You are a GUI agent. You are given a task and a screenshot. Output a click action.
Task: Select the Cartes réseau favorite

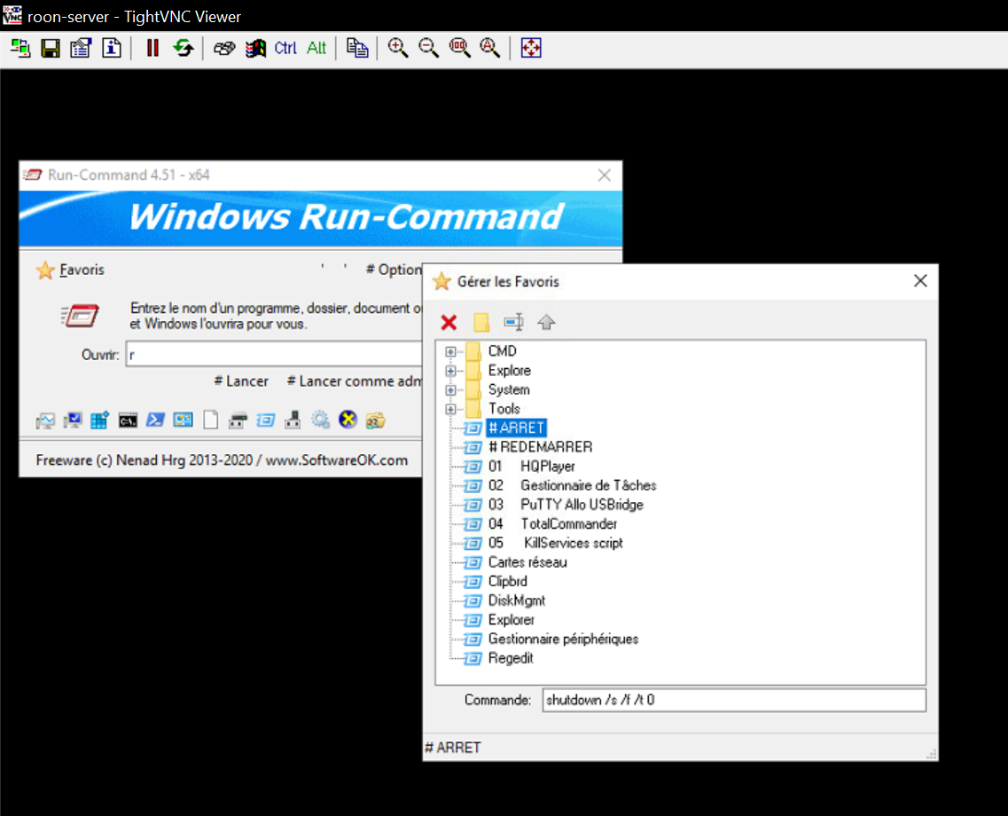(x=527, y=562)
